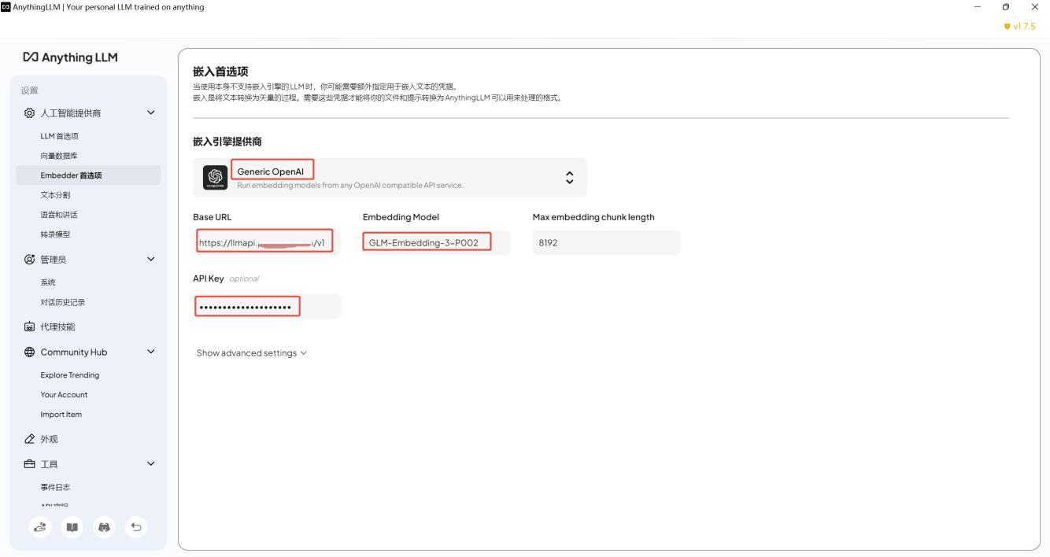The height and width of the screenshot is (557, 1050).
Task: Collapse the Community Hub section chevron
Action: [151, 352]
